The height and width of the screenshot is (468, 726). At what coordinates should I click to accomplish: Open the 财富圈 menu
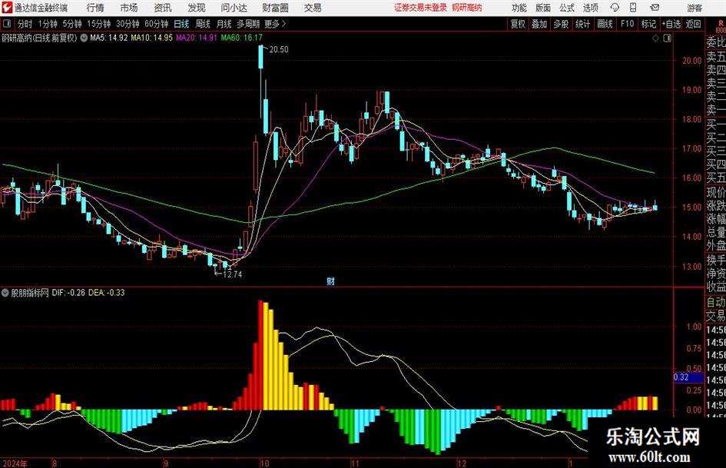click(x=275, y=8)
